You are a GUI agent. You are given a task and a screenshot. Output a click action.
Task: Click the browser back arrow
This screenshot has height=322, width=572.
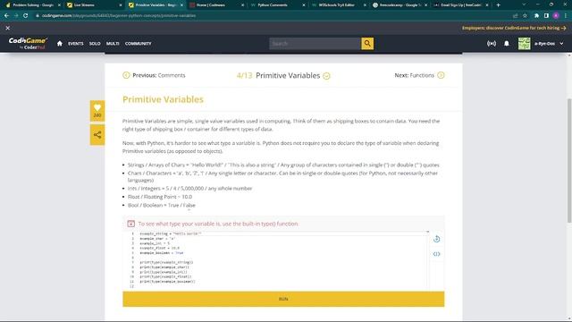(x=6, y=16)
